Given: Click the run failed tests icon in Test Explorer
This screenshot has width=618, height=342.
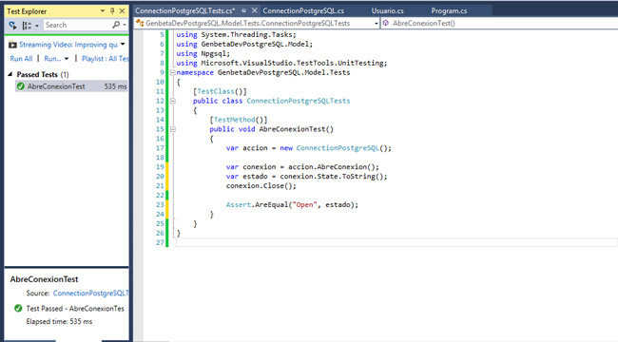Looking at the screenshot, I should click(13, 26).
